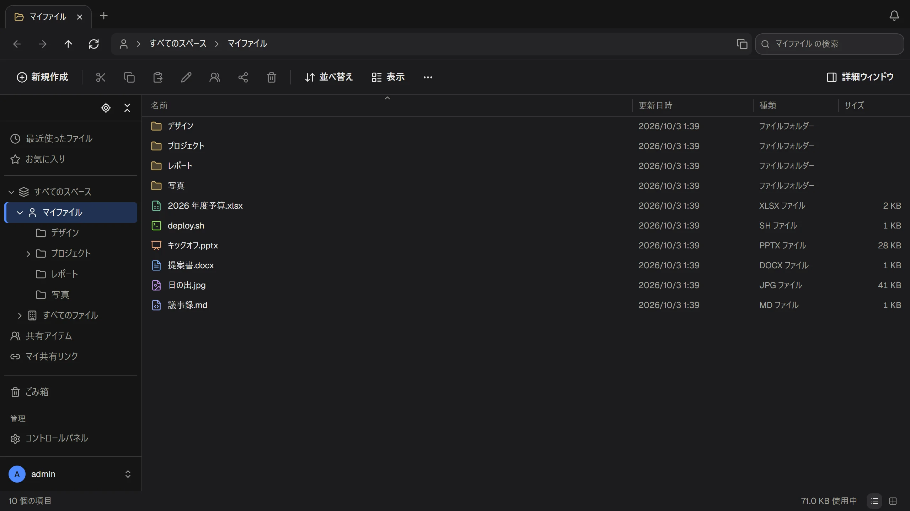Open the 表示 view options menu
The image size is (910, 511).
[x=388, y=77]
